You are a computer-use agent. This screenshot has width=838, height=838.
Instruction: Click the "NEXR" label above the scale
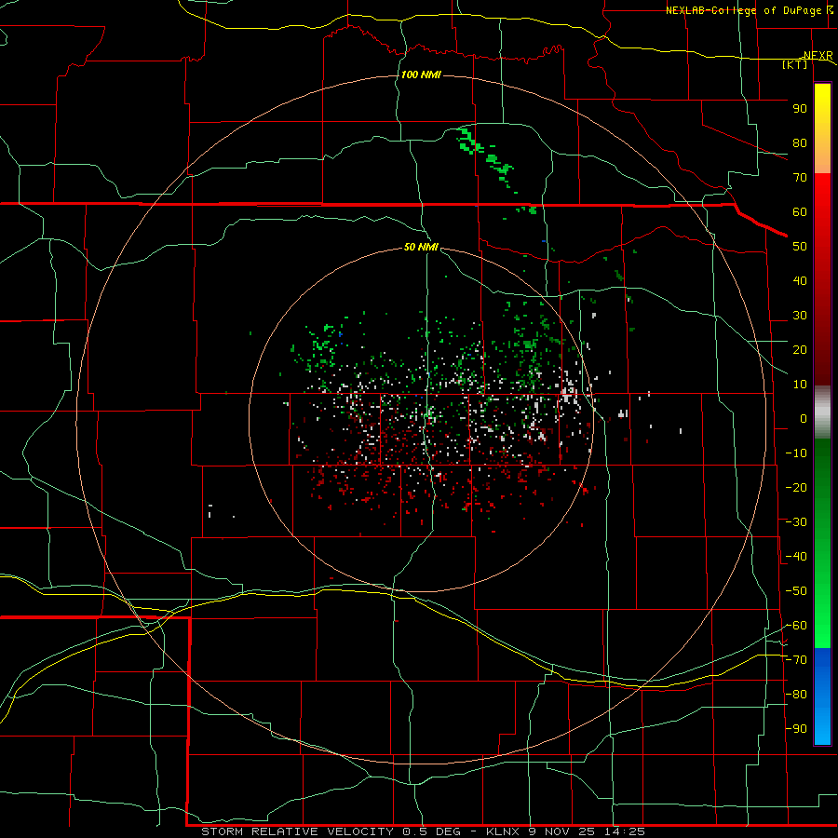click(x=818, y=56)
